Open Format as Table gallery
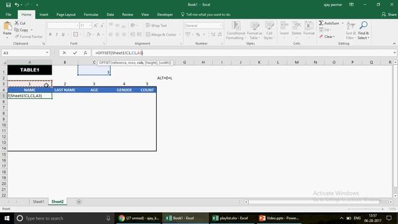 coord(254,30)
